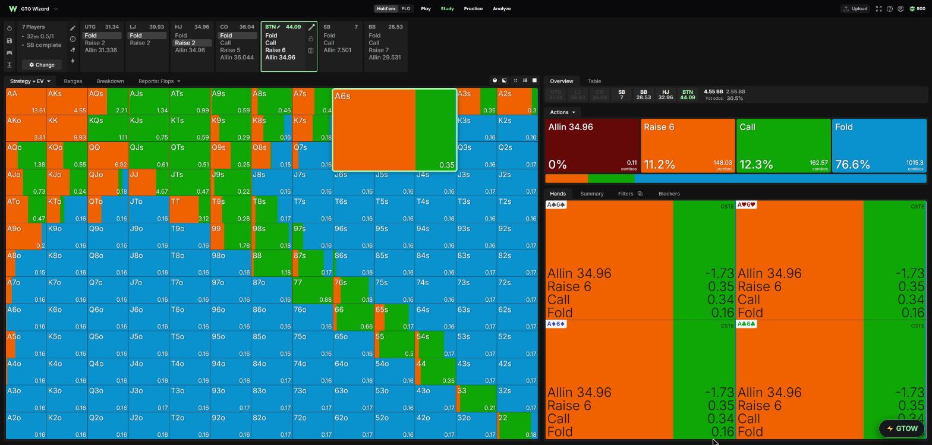932x445 pixels.
Task: Open the Summary tab
Action: (x=591, y=194)
